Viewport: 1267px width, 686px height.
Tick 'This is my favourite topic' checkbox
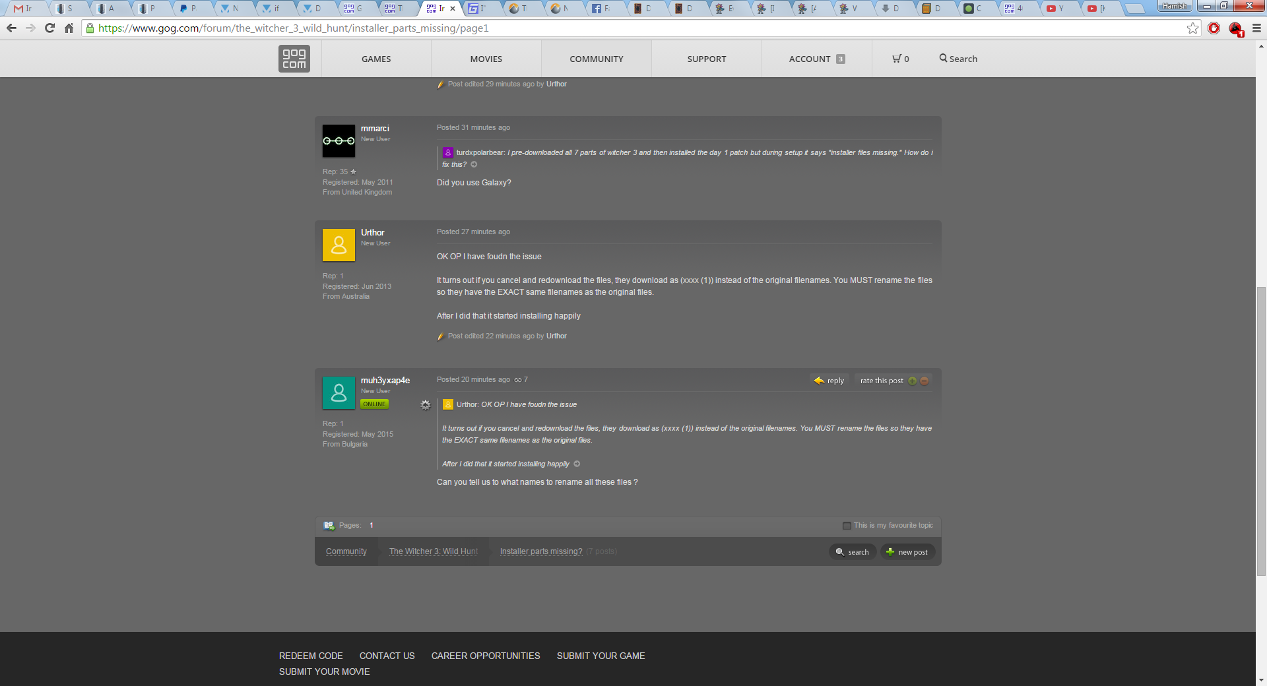pyautogui.click(x=847, y=526)
